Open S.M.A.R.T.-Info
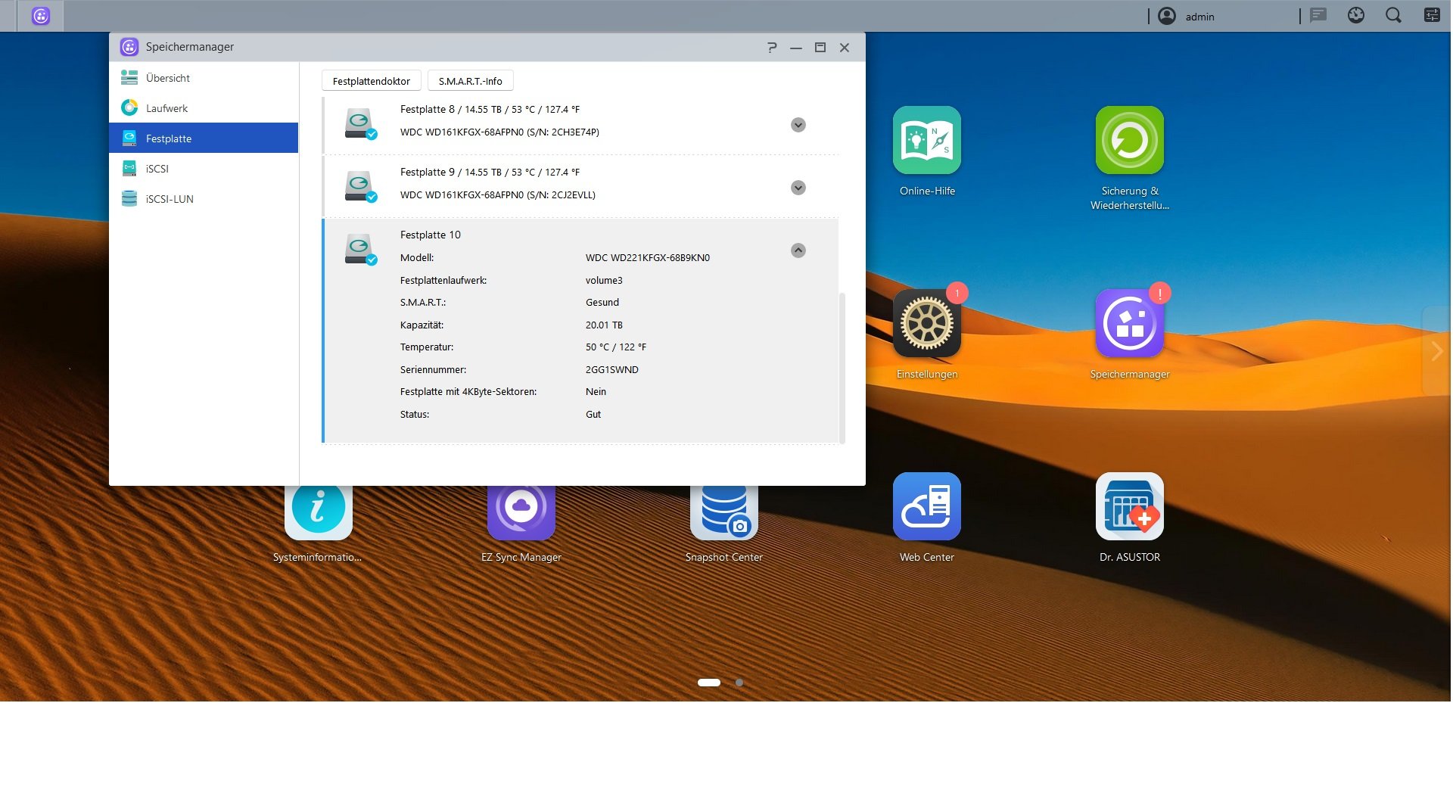1453x787 pixels. (471, 81)
